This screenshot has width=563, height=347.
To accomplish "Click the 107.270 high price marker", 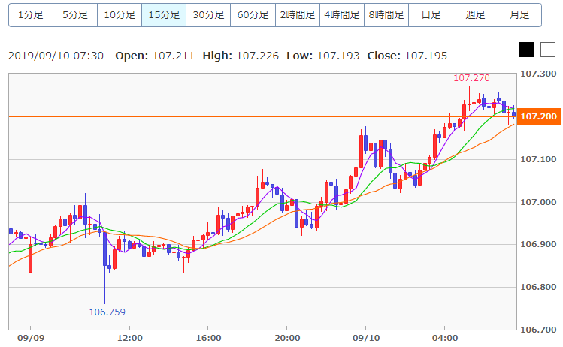I will click(x=471, y=78).
